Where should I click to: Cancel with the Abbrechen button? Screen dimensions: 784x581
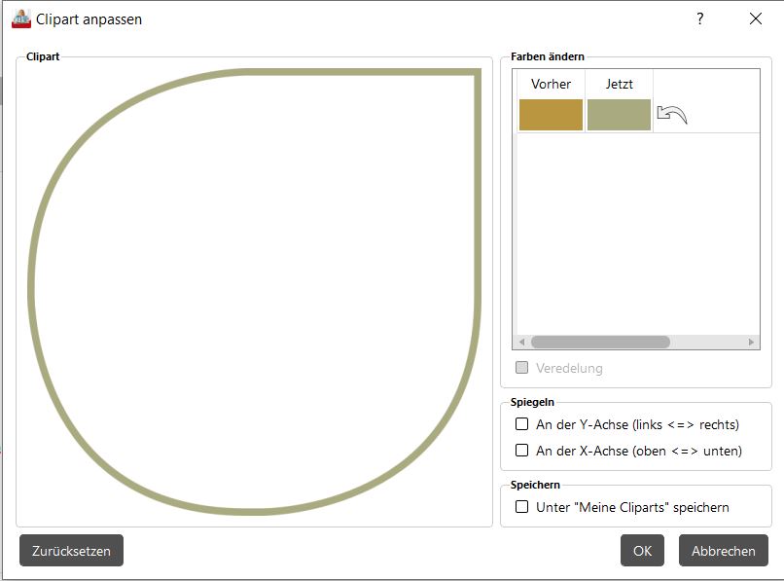click(723, 551)
